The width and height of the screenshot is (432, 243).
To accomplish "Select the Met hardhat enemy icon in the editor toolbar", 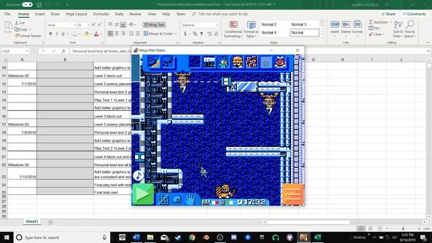I will click(x=238, y=62).
